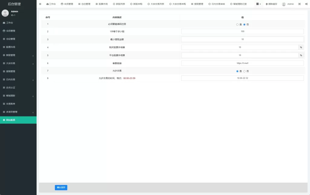Select 是 for 必须要邀请码注册

[x=237, y=24]
